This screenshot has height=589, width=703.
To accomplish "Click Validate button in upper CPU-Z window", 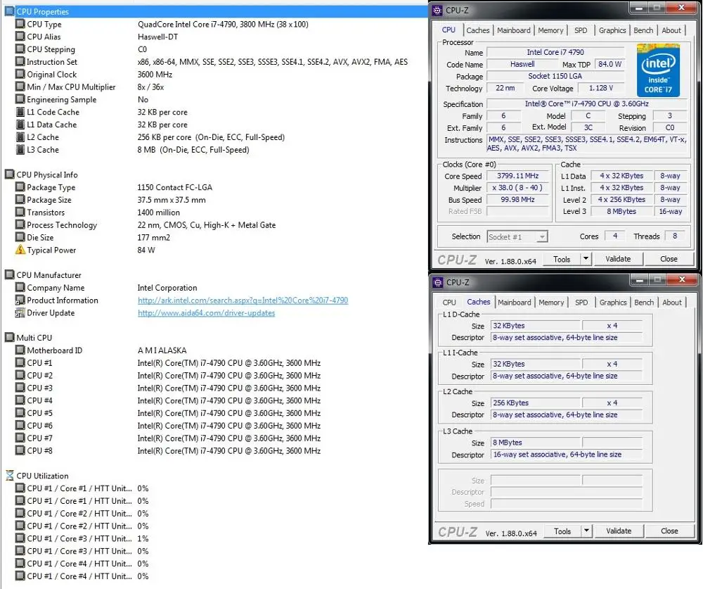I will click(x=618, y=259).
